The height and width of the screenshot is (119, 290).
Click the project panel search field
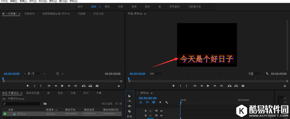pyautogui.click(x=22, y=104)
